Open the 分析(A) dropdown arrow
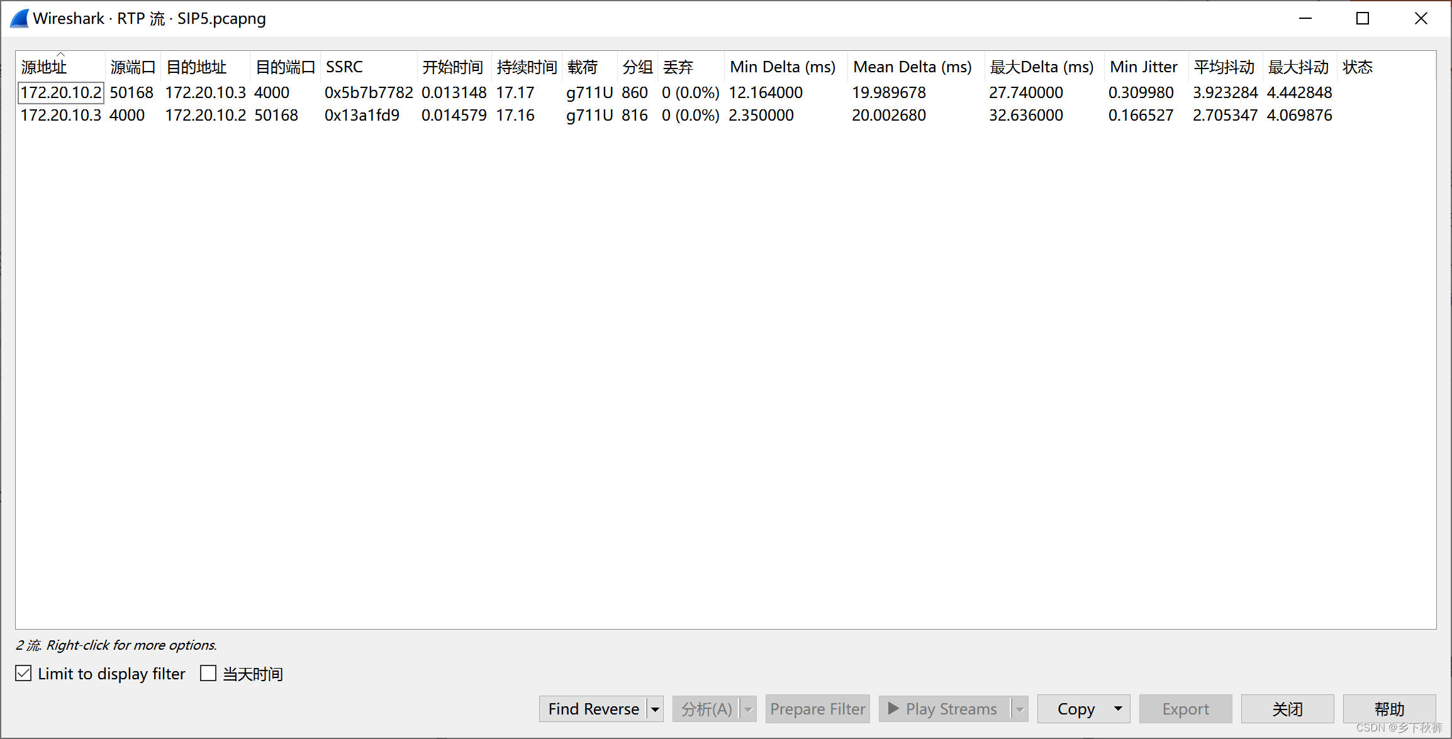Image resolution: width=1452 pixels, height=739 pixels. pyautogui.click(x=748, y=708)
